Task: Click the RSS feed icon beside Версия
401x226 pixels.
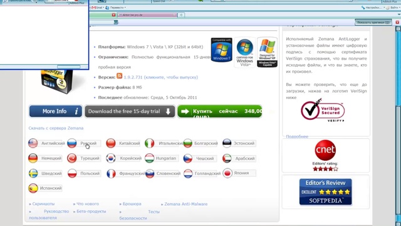Action: point(120,76)
